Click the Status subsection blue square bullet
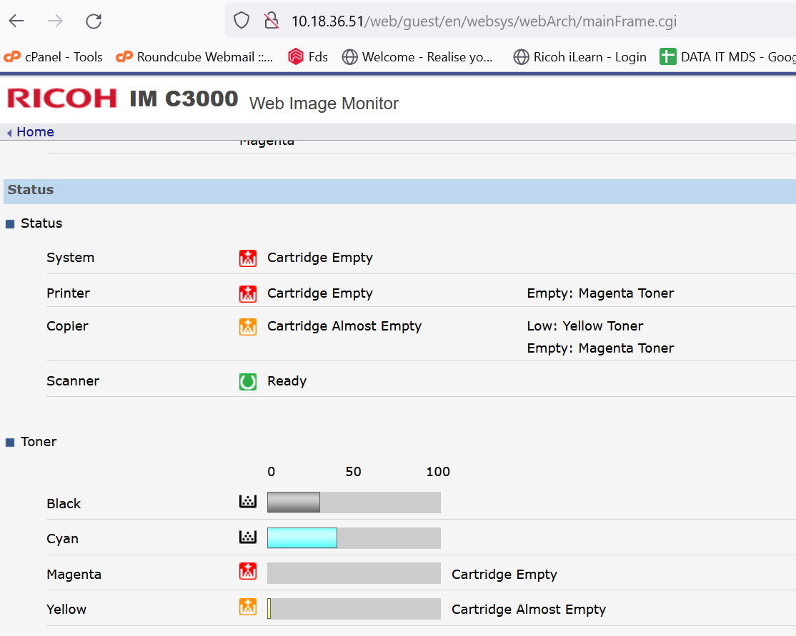The image size is (796, 636). [x=10, y=224]
